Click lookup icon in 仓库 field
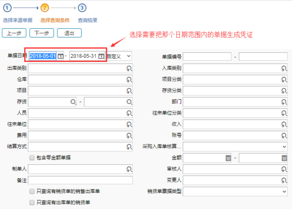 click(129, 79)
